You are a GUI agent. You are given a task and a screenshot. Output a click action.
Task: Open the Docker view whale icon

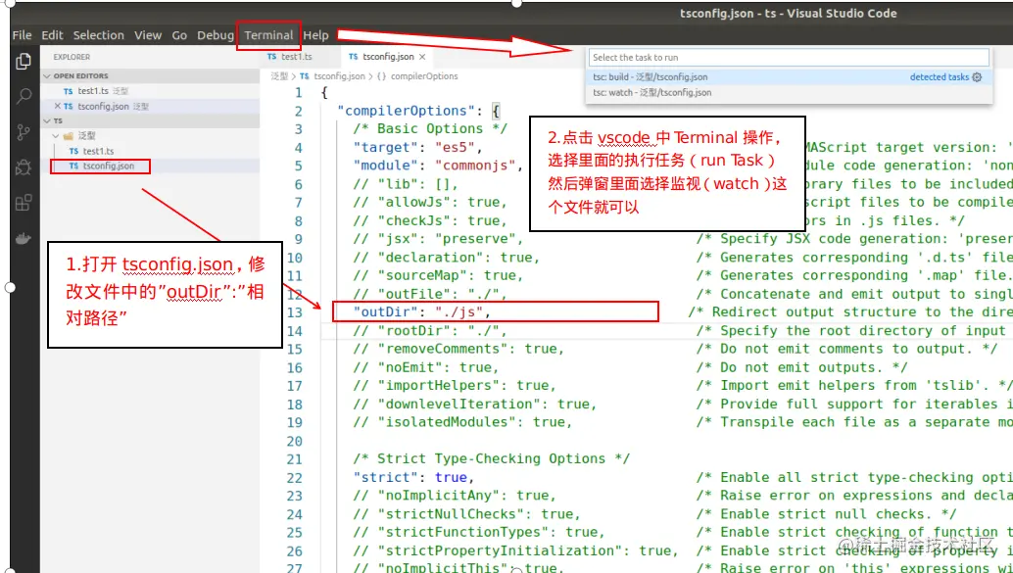[x=24, y=238]
